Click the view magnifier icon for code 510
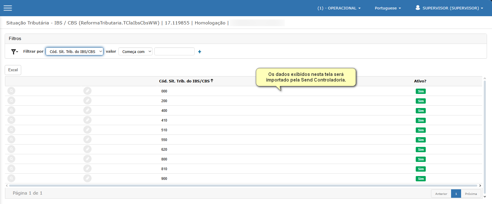 point(11,130)
